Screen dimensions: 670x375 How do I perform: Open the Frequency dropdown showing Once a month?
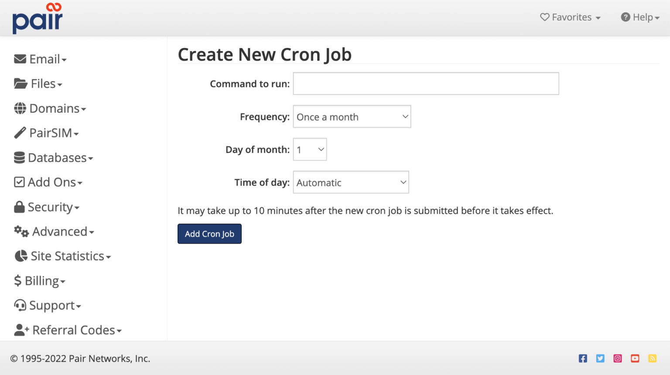[x=352, y=116]
